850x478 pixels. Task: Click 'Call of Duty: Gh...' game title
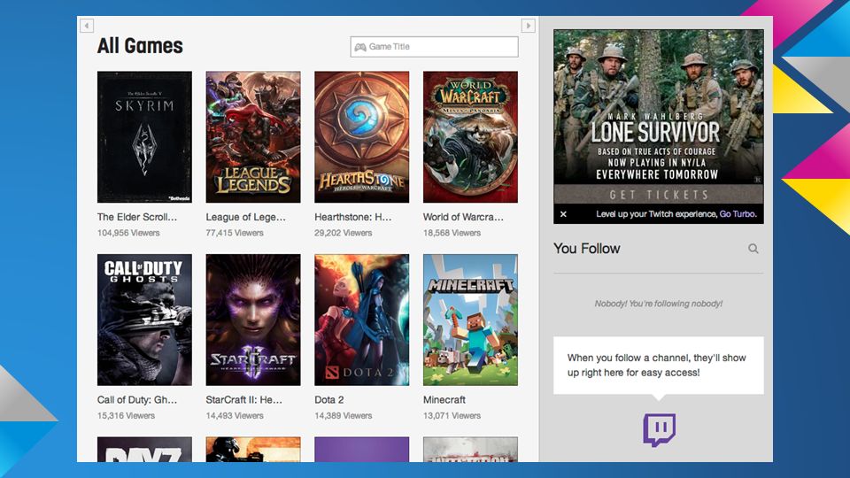coord(137,400)
